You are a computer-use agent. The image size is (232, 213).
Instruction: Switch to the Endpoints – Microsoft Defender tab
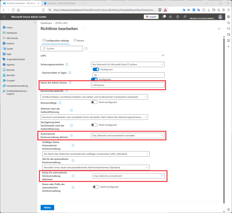tap(62, 3)
